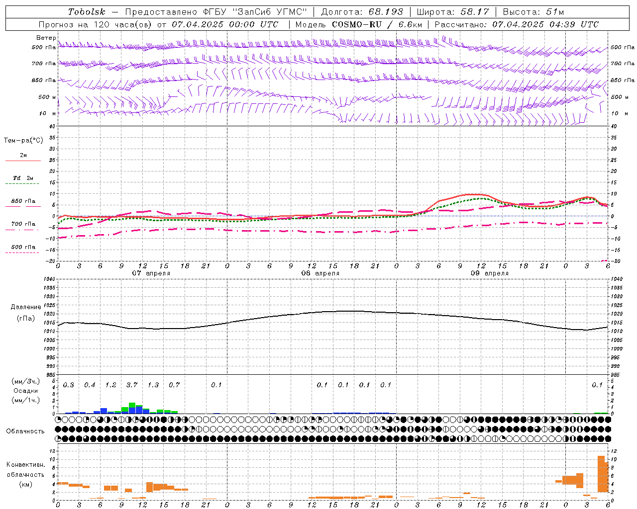Image resolution: width=637 pixels, height=509 pixels.
Task: Click the Осадки precipitation label
Action: (x=26, y=391)
